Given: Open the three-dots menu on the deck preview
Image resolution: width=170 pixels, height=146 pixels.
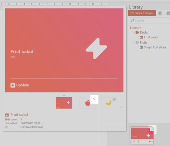Looking at the screenshot, I should click(x=151, y=142).
